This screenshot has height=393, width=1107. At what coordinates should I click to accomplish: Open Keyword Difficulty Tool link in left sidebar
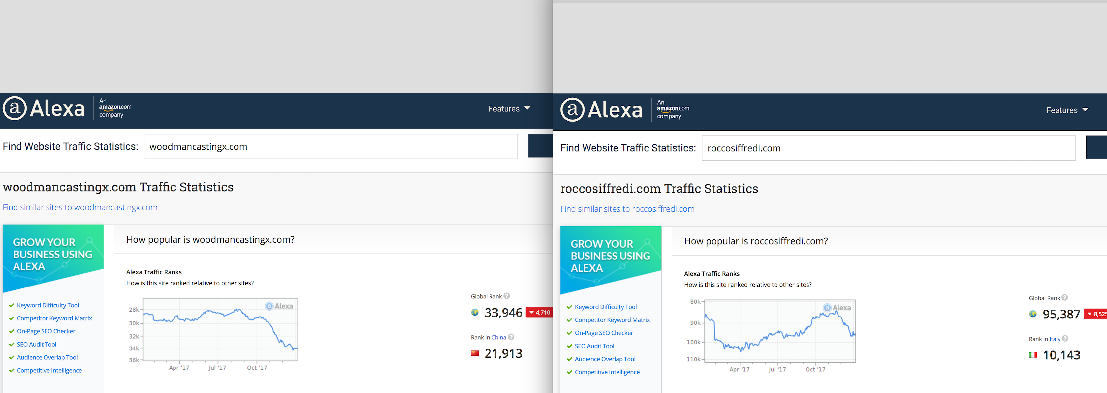[48, 305]
